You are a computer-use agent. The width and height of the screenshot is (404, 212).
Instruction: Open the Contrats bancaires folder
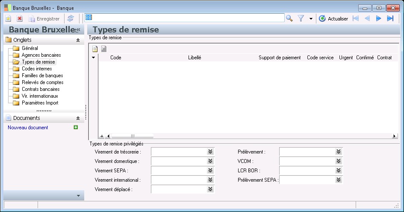coord(40,89)
